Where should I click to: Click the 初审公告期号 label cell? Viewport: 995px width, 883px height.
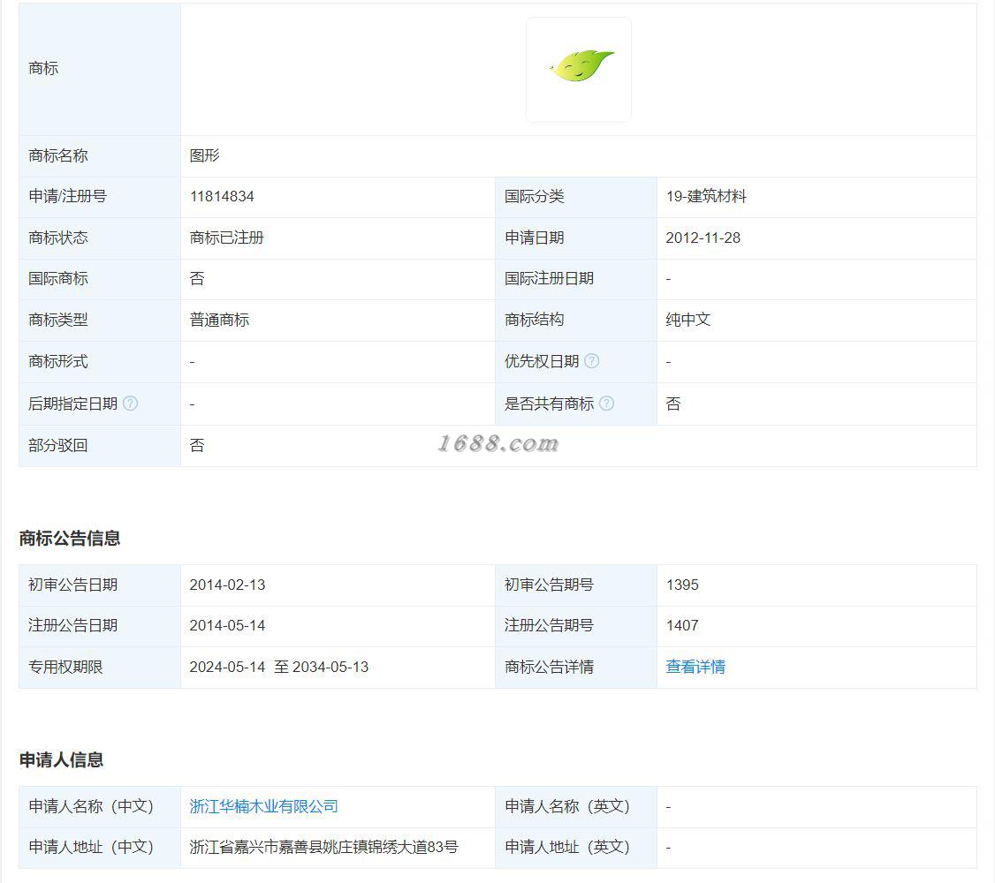pos(575,585)
